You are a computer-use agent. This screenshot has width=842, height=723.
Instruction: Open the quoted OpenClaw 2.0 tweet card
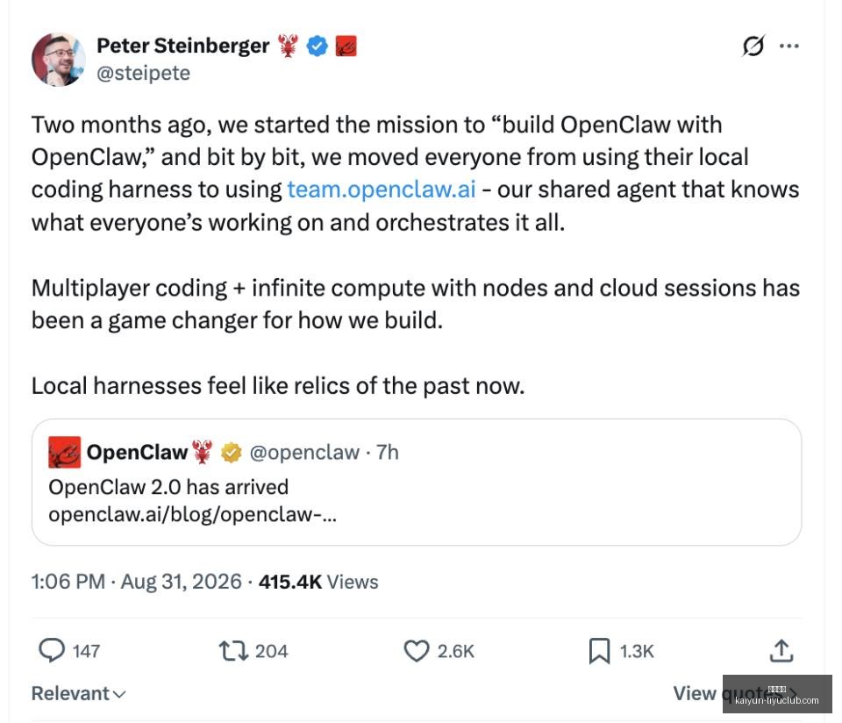tap(416, 482)
